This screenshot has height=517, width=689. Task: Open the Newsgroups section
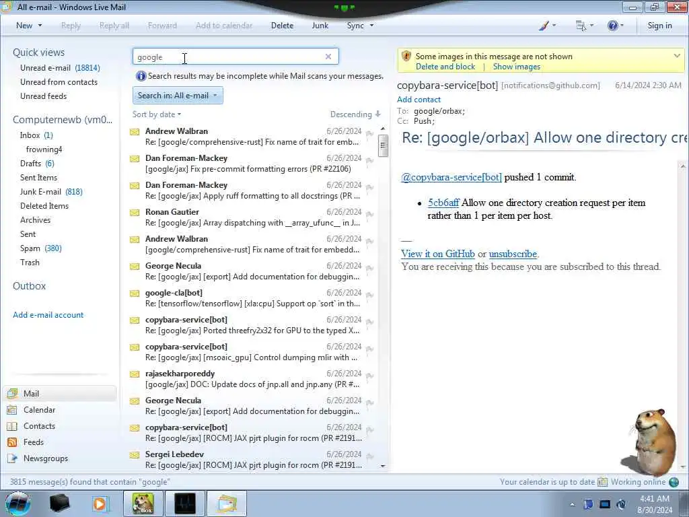[x=45, y=458]
